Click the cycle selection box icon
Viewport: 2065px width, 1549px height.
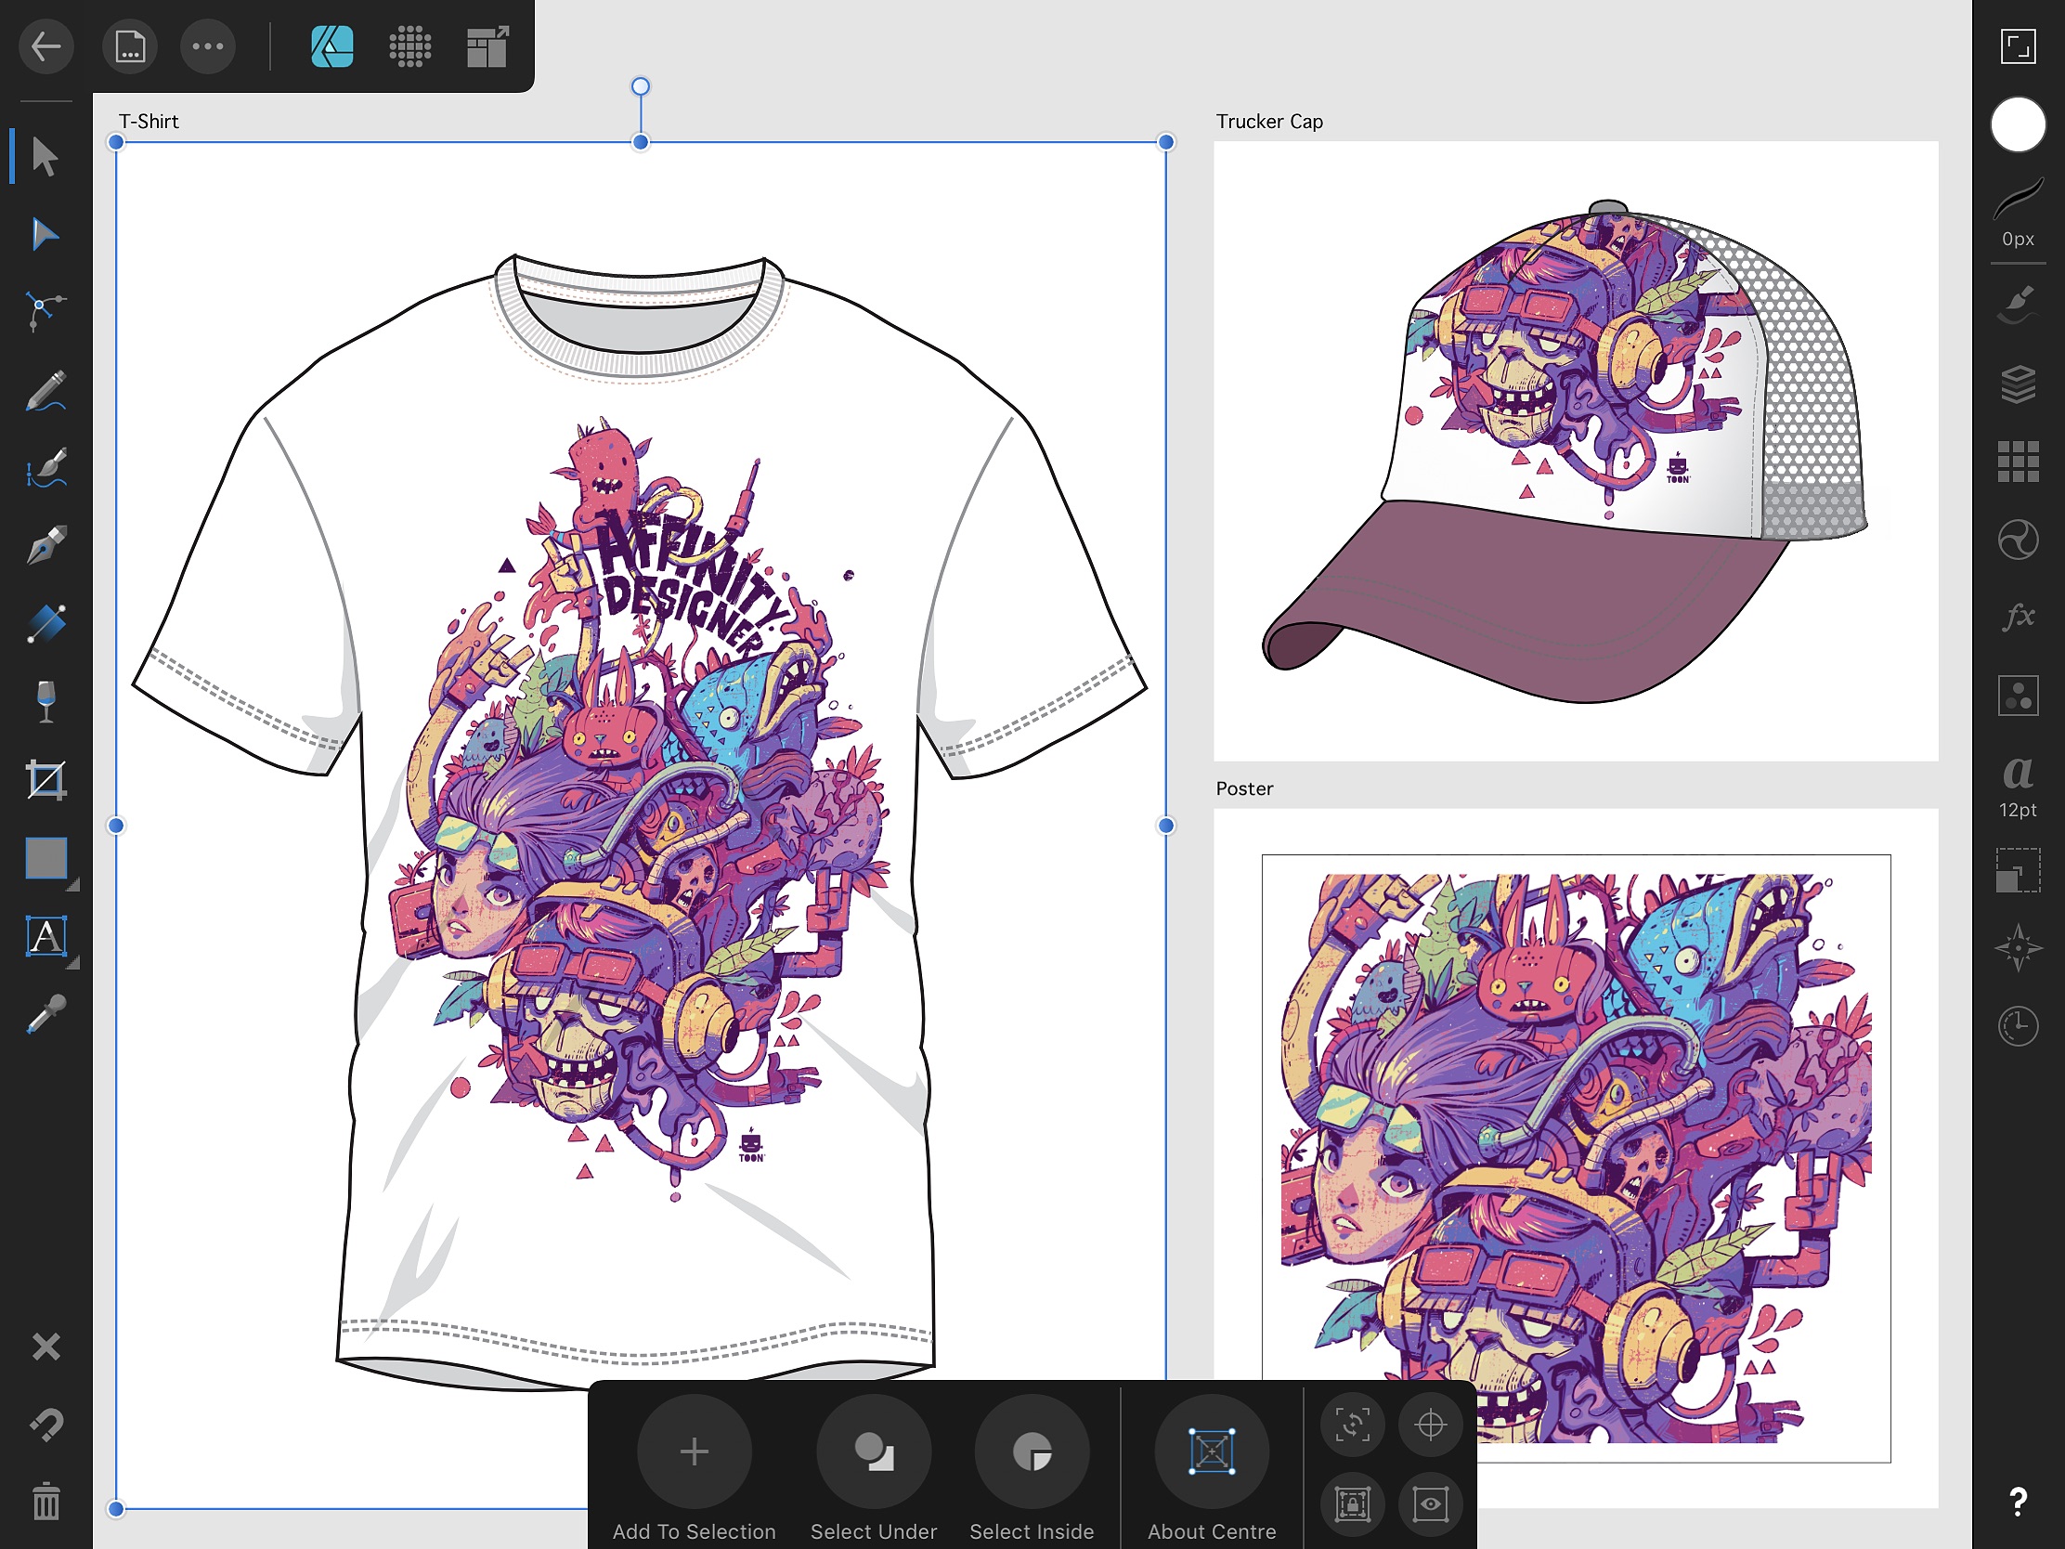[x=1352, y=1425]
